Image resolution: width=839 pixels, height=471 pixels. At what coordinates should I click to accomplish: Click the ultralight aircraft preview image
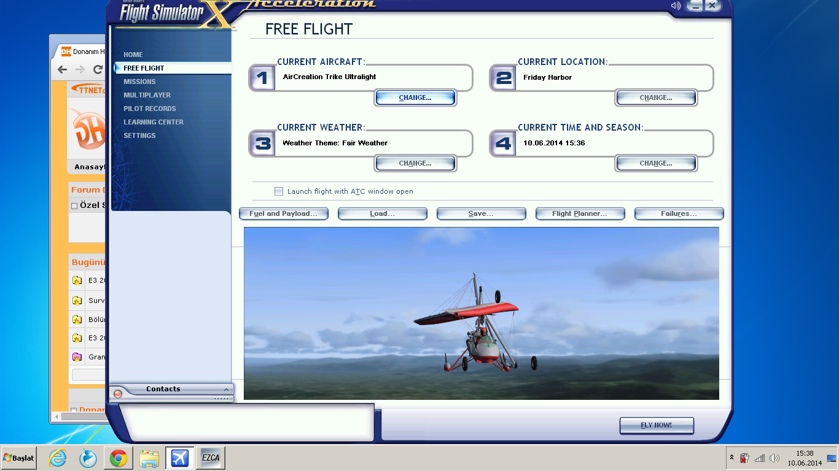point(482,313)
